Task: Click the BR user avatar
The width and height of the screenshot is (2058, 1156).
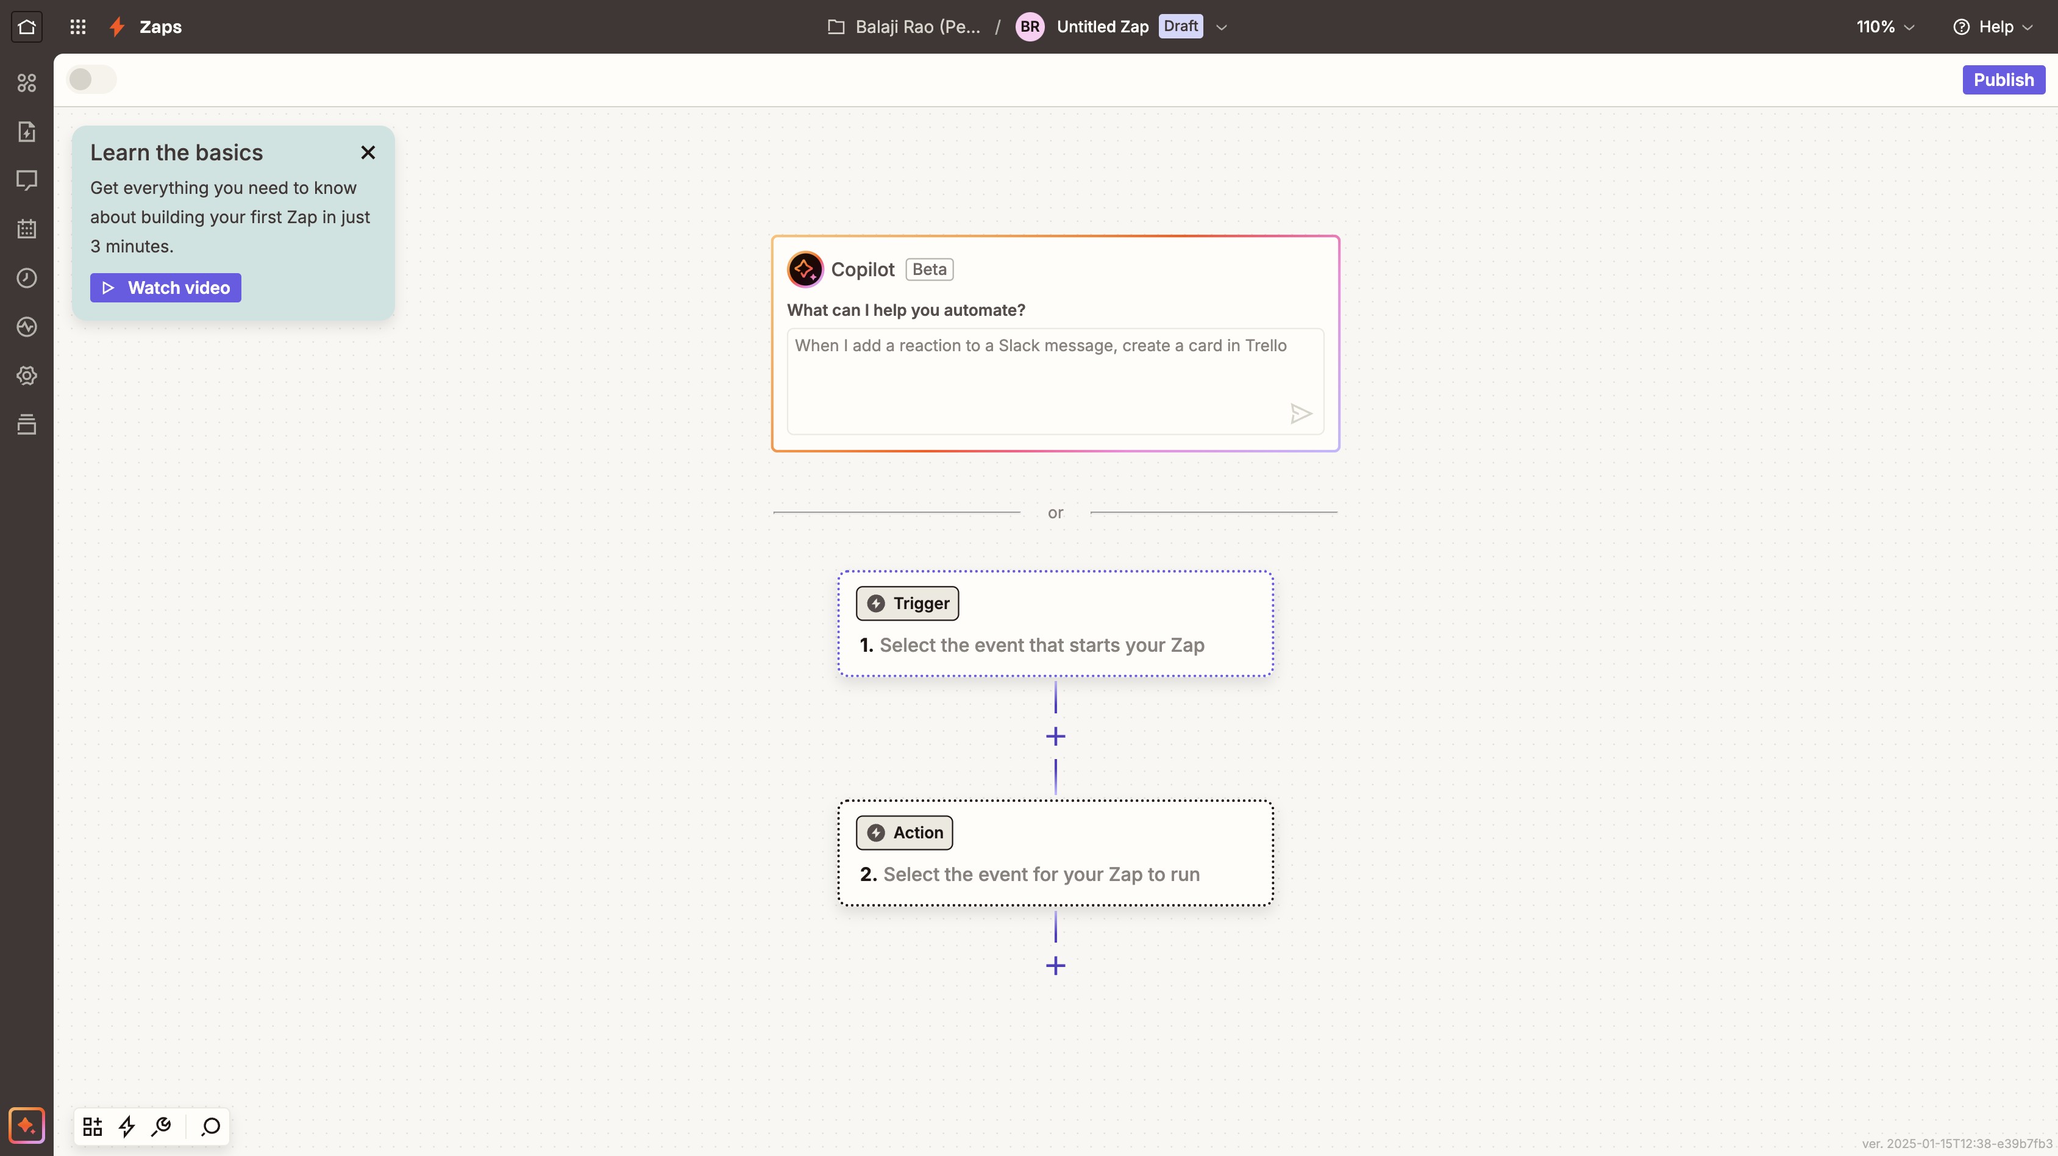Action: click(1030, 26)
